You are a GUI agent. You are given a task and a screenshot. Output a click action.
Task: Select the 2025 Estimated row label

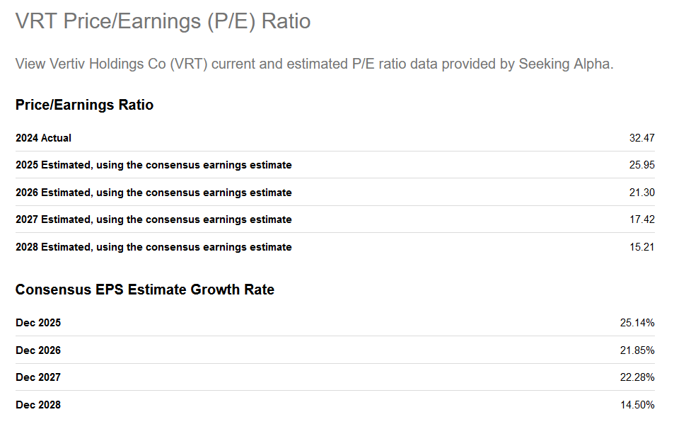(153, 165)
